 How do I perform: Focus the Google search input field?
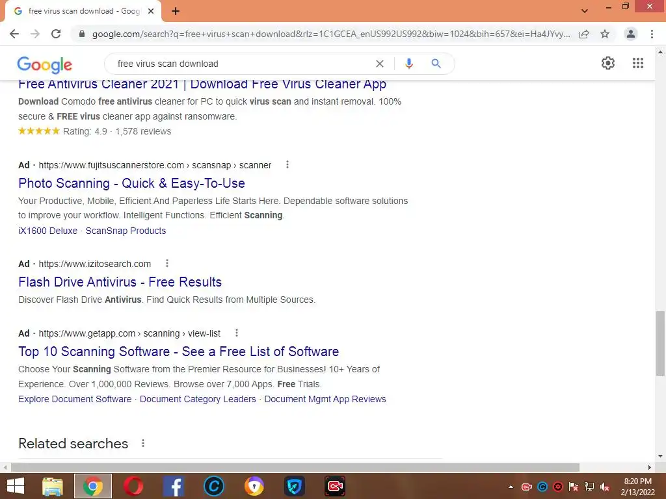coord(242,64)
